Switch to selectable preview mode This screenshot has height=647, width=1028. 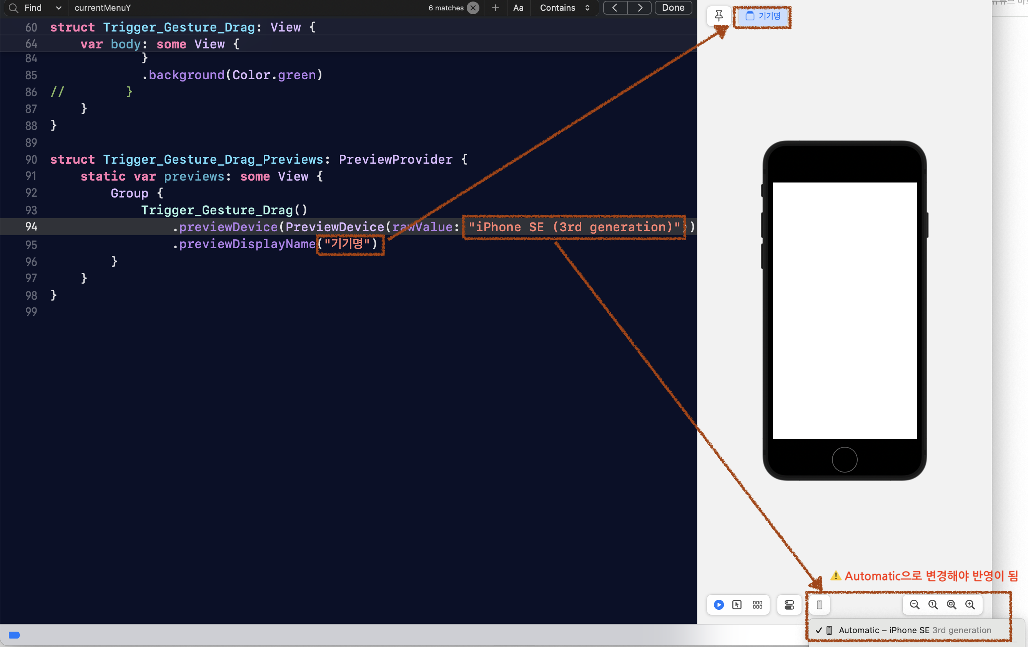tap(737, 605)
